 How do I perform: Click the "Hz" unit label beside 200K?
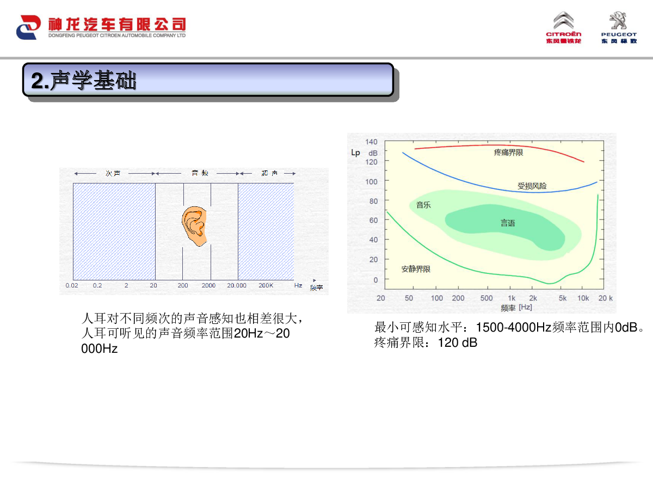298,285
